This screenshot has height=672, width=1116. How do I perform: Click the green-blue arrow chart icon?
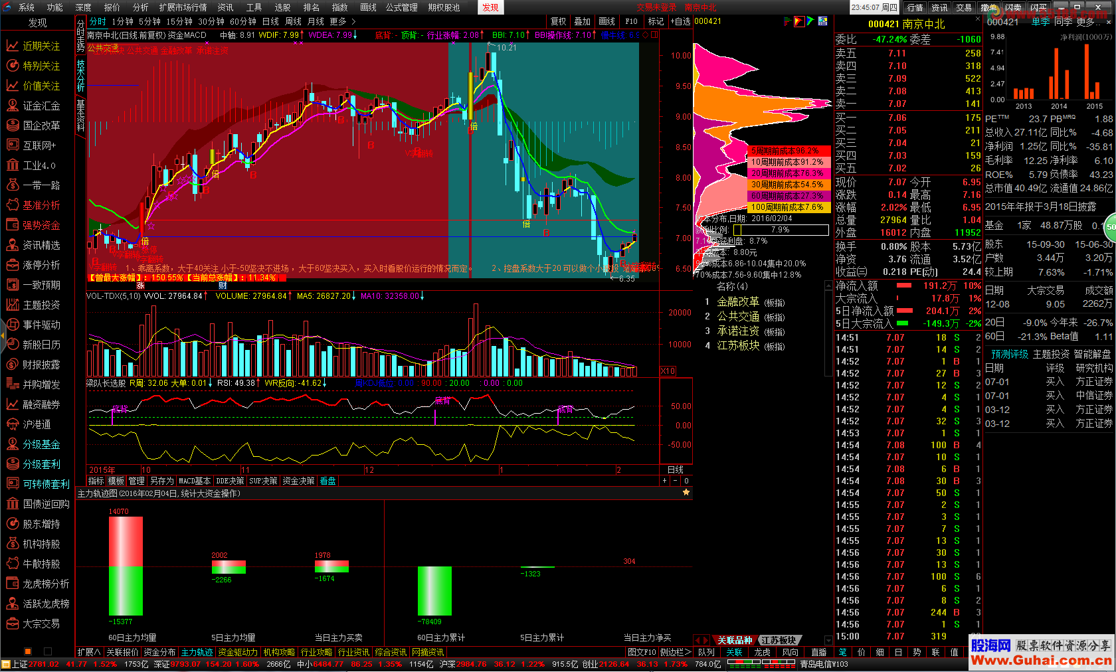(810, 21)
